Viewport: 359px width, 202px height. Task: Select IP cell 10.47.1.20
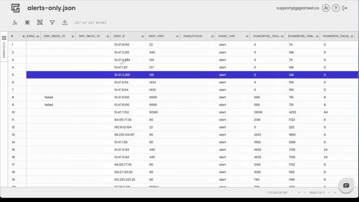[x=121, y=67]
